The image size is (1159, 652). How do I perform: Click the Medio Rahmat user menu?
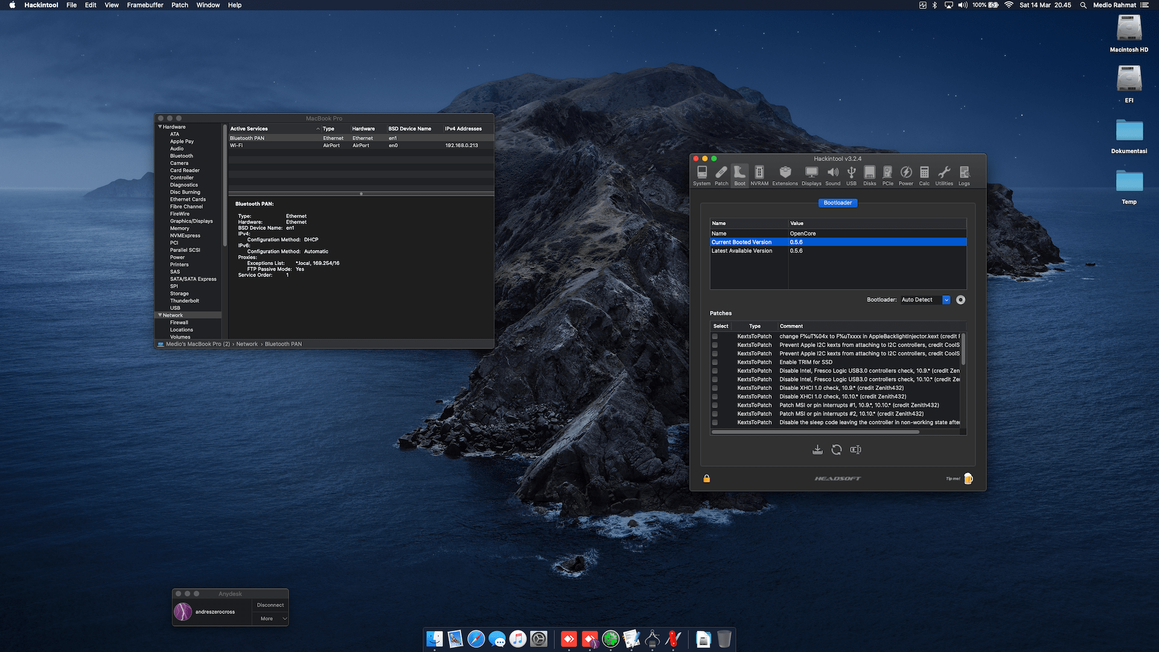click(x=1114, y=5)
